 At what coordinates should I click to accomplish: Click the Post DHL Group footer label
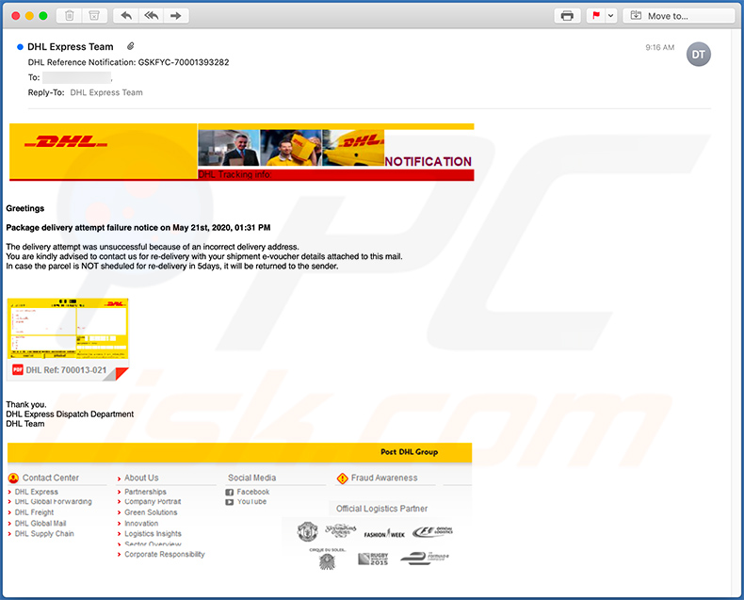pos(409,452)
